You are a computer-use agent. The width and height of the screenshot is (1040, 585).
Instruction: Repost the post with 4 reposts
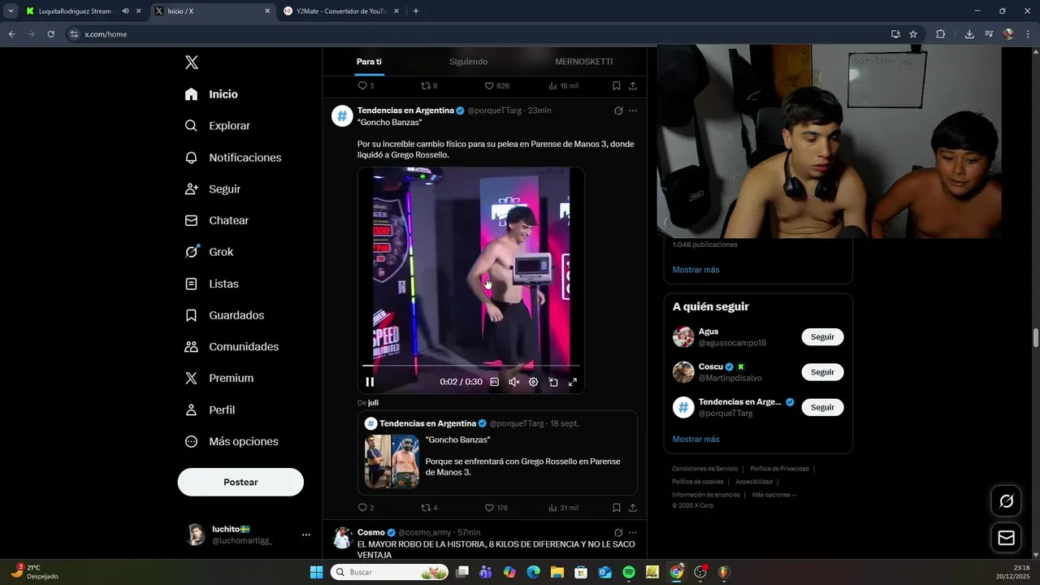point(429,508)
